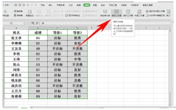
Task: Open the 页面布局 tab
Action: [x=61, y=5]
